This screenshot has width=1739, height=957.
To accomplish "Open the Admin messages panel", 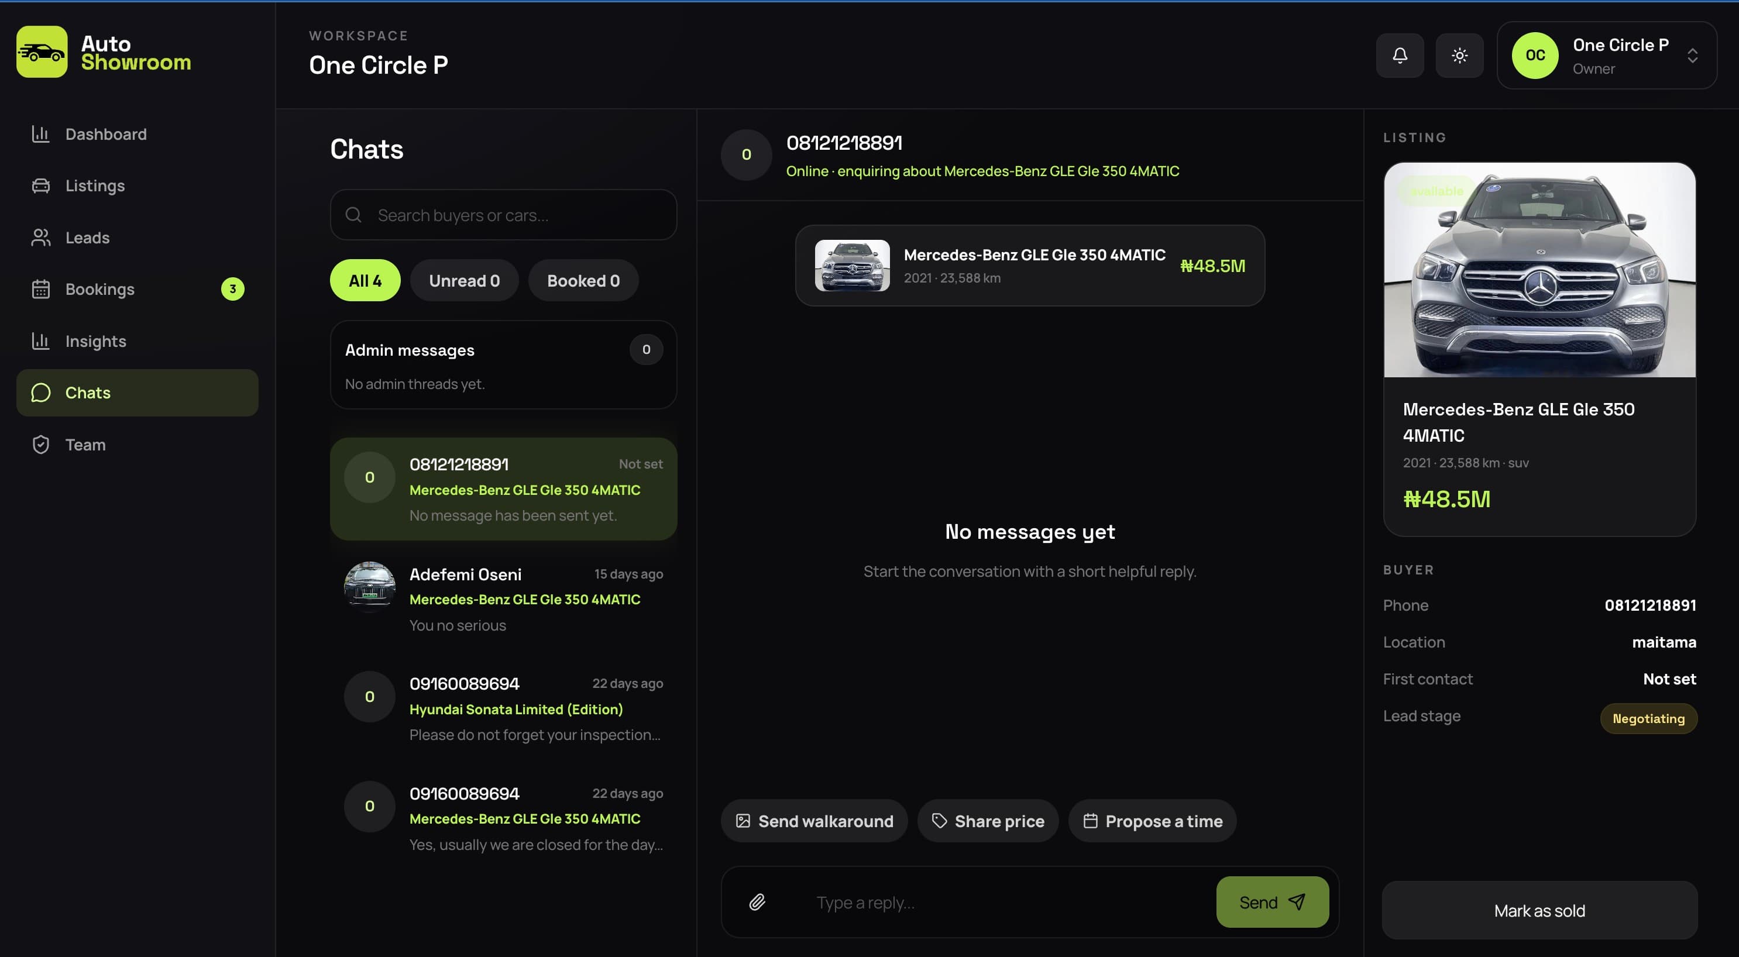I will (504, 365).
